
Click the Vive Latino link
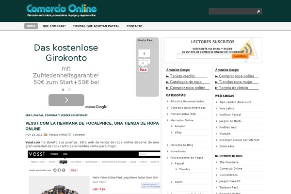point(227,109)
